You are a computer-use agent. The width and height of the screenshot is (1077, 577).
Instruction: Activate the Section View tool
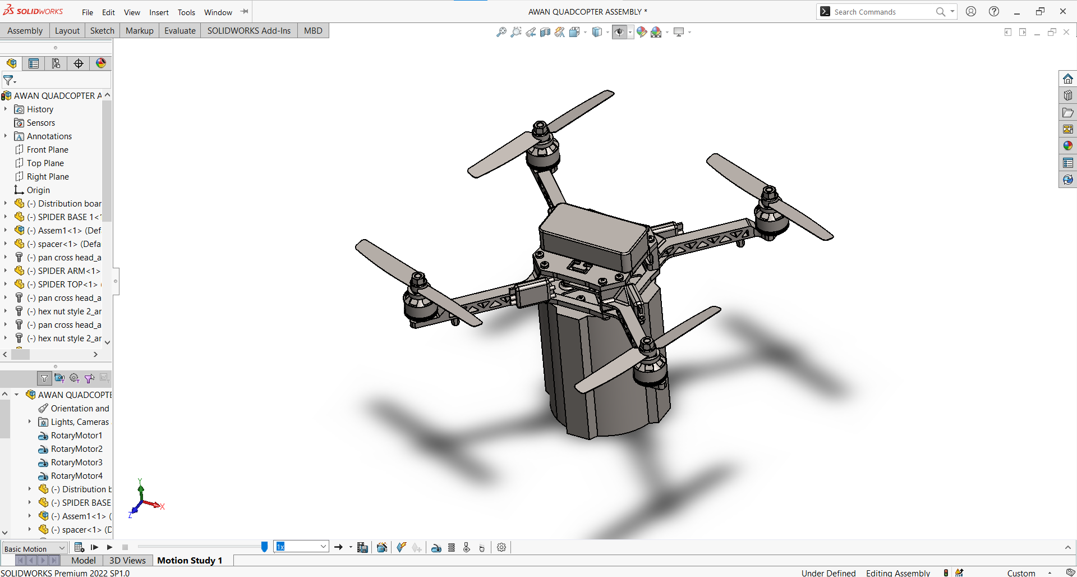pos(545,32)
